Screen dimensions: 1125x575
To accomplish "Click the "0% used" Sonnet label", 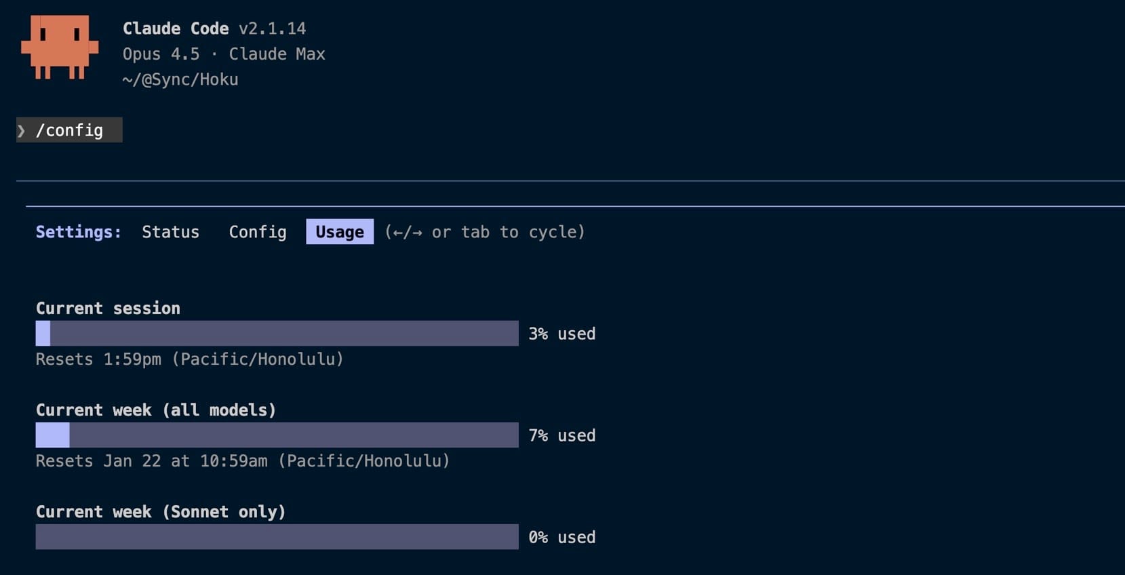I will coord(561,537).
